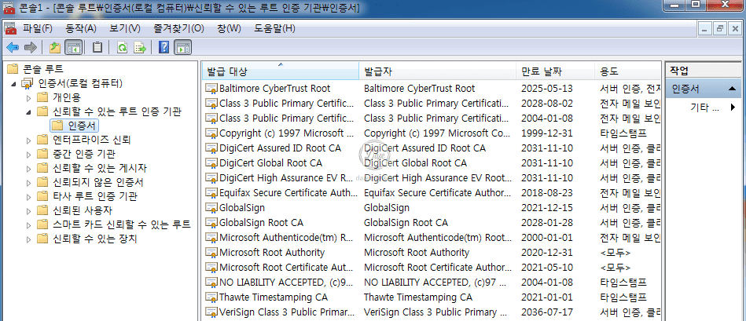Expand the 신뢰된 사용자 folder arrow
Image resolution: width=746 pixels, height=321 pixels.
tap(28, 210)
